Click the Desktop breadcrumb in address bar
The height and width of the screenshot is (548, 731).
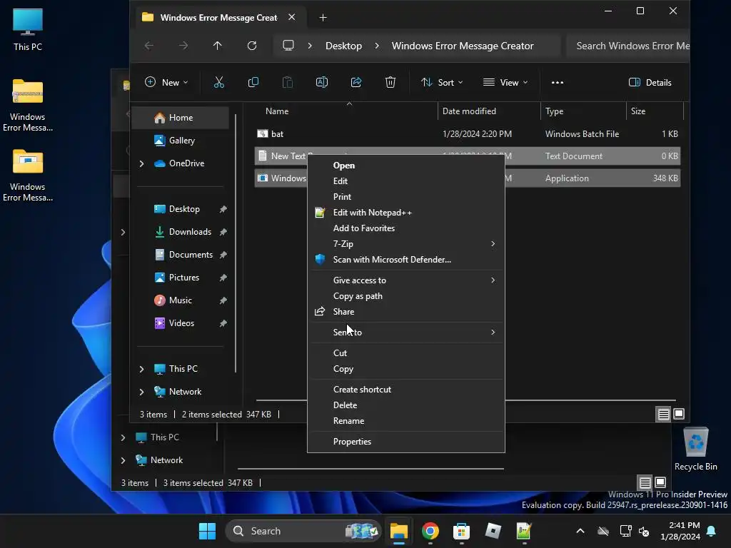(x=343, y=46)
